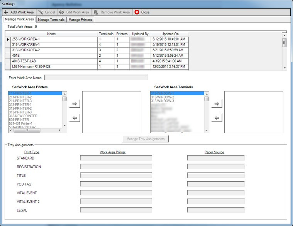This screenshot has width=293, height=226.
Task: Click the red Close icon
Action: [137, 12]
